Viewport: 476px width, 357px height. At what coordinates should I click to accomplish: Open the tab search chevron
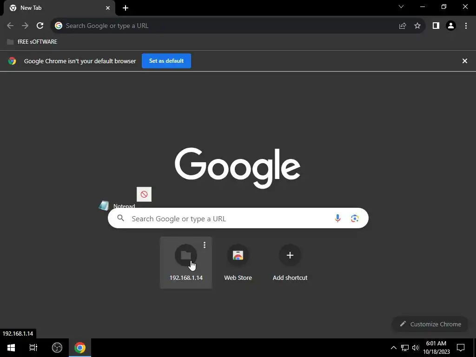tap(401, 7)
